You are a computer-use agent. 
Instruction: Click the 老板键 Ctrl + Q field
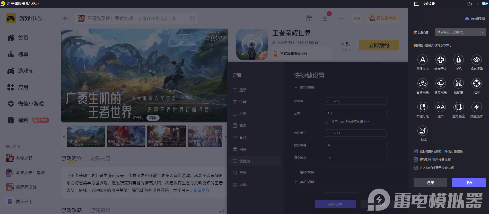(x=355, y=101)
